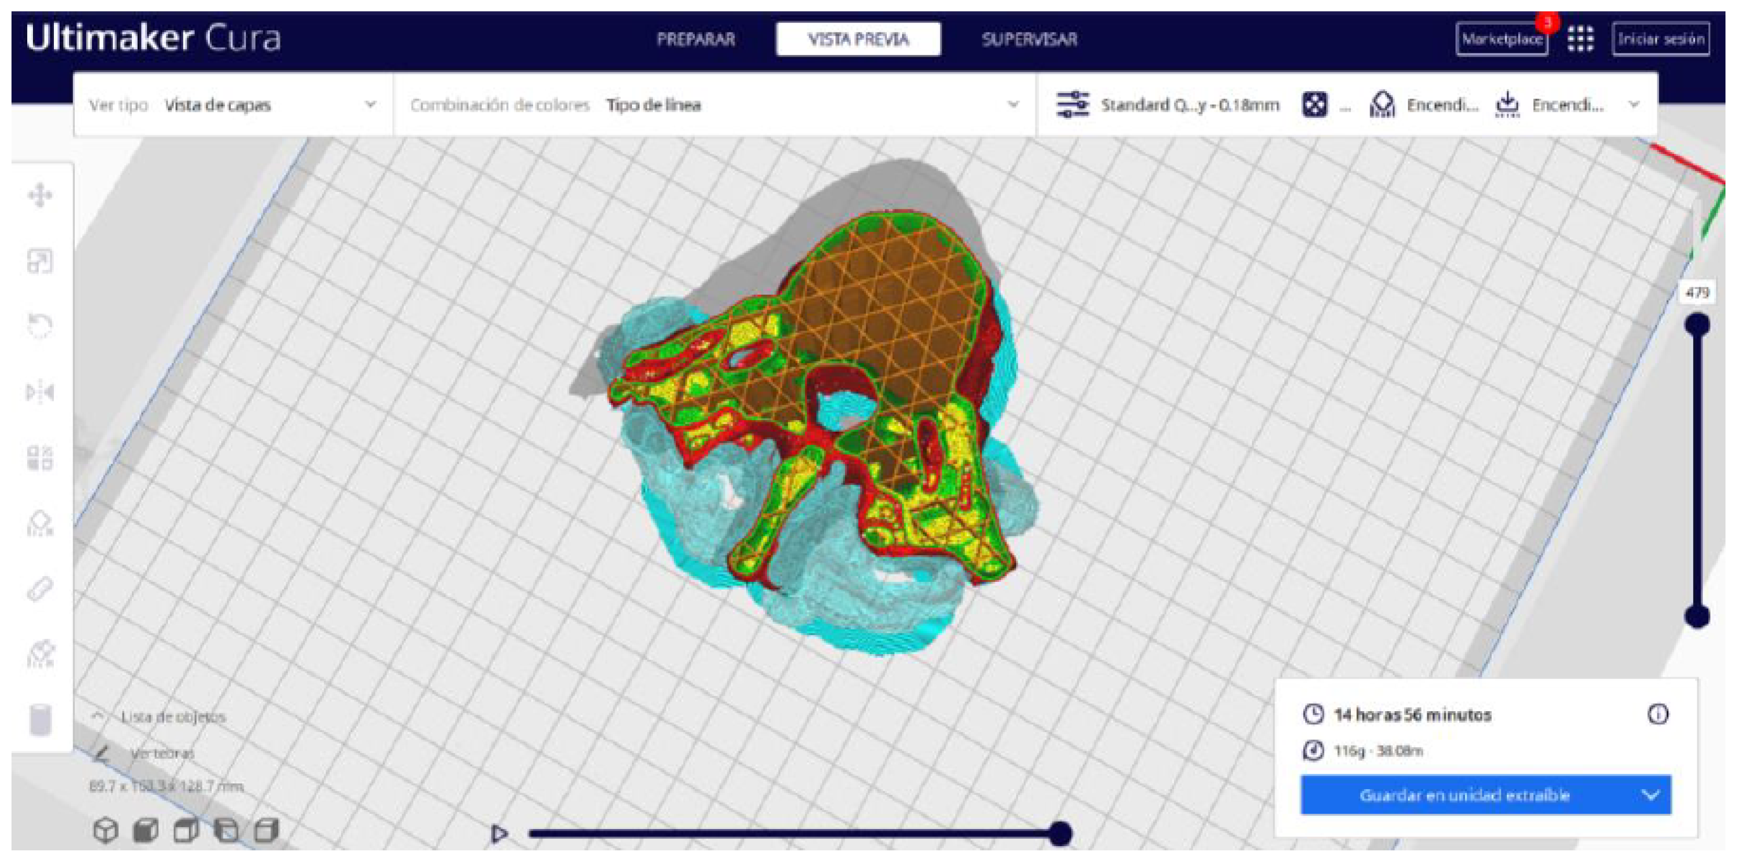Screen dimensions: 1737x865
Task: Open Combinación de colores dropdown
Action: (1012, 105)
